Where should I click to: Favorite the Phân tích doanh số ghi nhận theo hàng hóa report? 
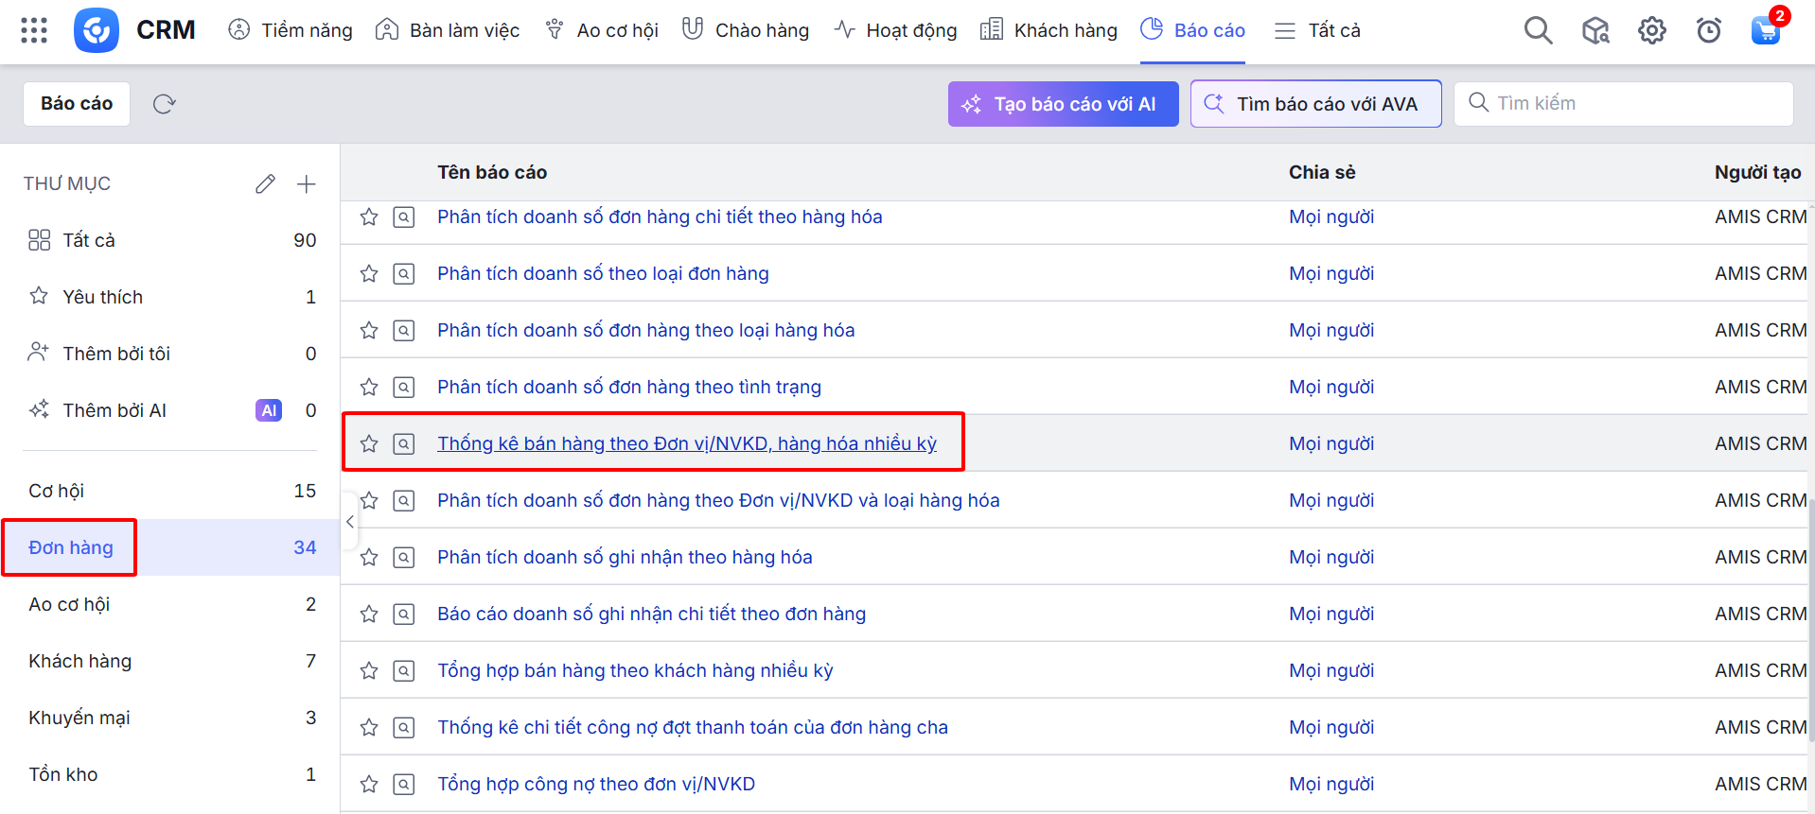[x=369, y=558]
